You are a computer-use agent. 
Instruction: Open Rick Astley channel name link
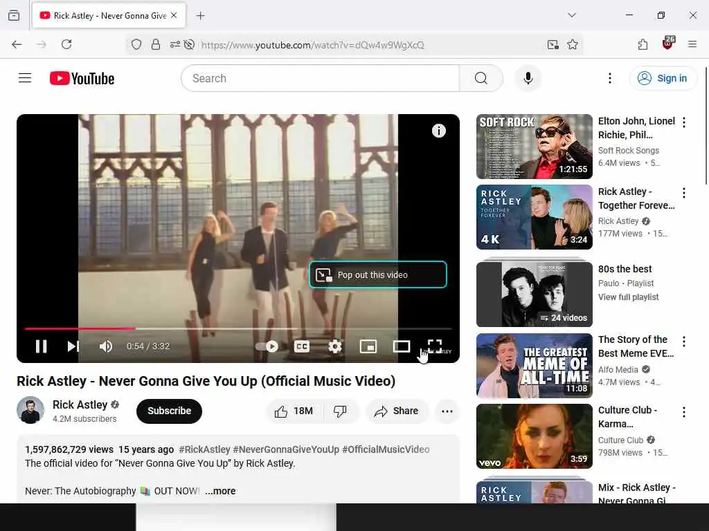click(80, 404)
